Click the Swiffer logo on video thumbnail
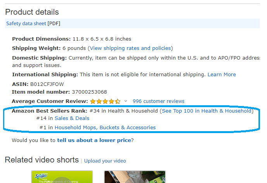 [41, 176]
